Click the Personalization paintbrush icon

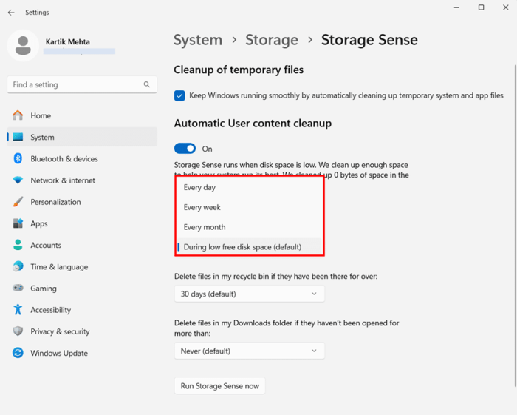tap(18, 202)
